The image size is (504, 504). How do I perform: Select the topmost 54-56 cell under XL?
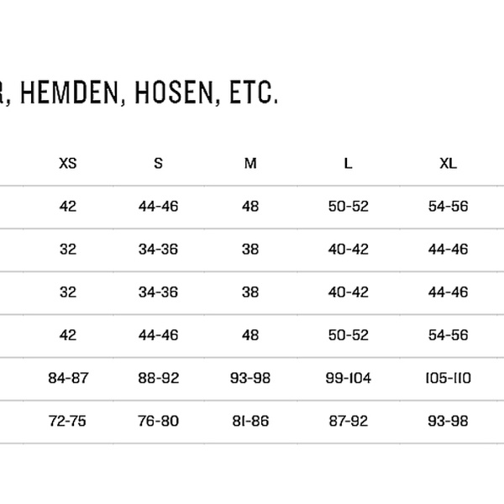coord(448,206)
